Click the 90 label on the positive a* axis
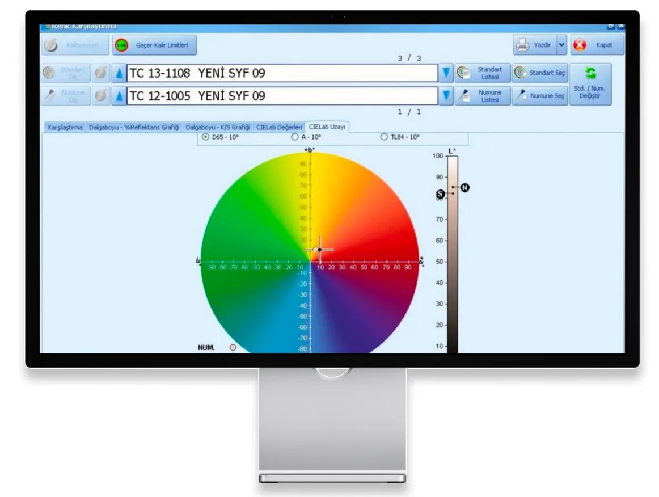This screenshot has width=659, height=497. click(408, 267)
